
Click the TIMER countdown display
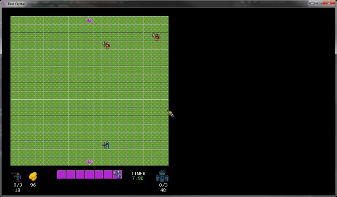(x=138, y=178)
